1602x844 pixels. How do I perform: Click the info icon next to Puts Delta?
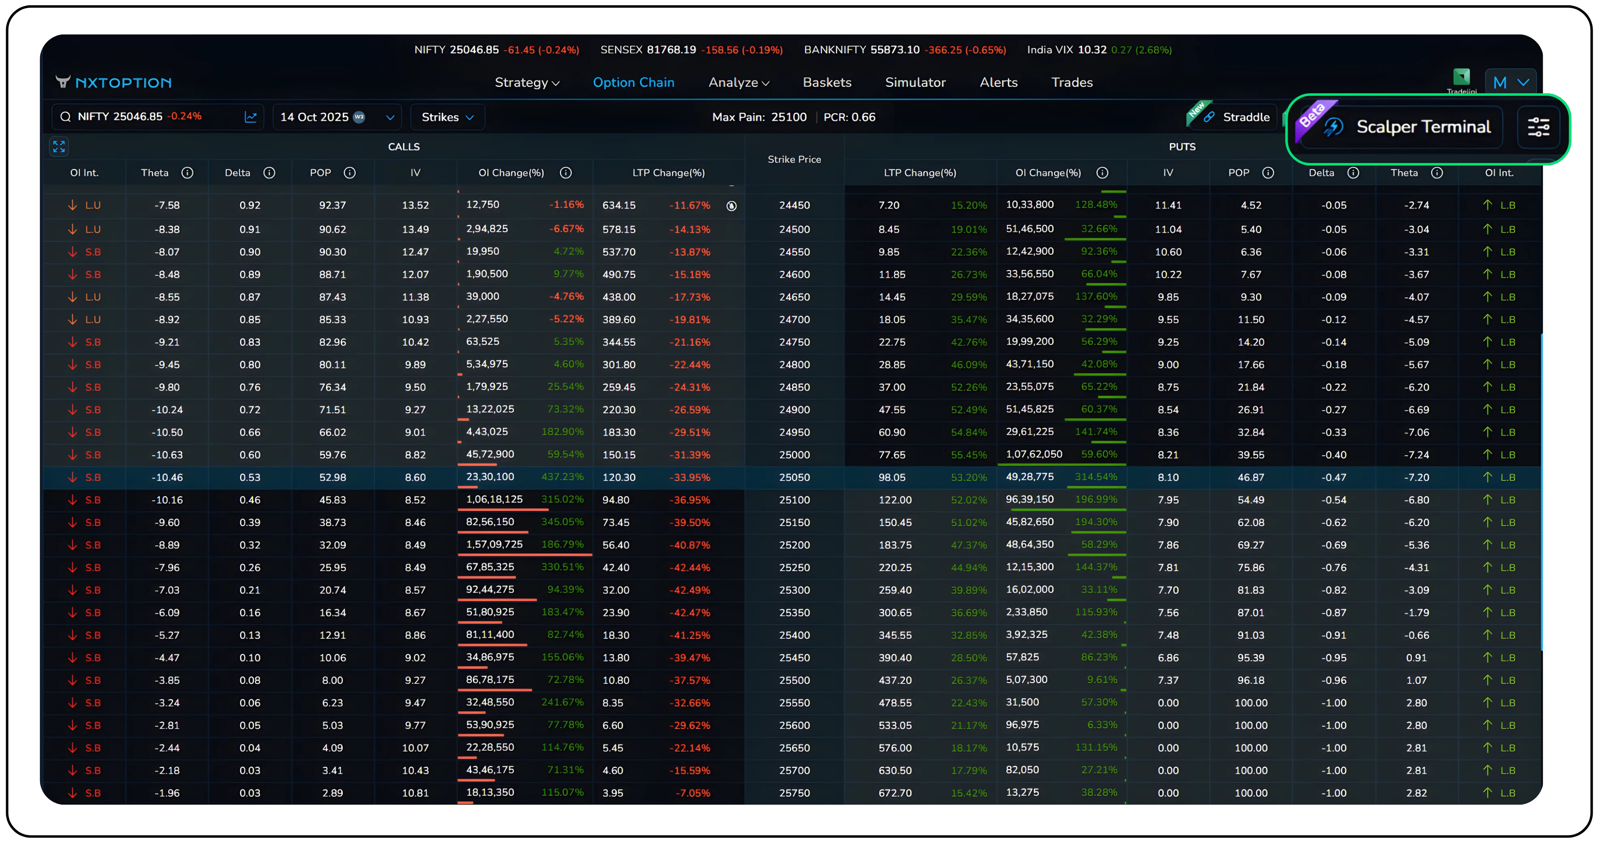(1353, 173)
